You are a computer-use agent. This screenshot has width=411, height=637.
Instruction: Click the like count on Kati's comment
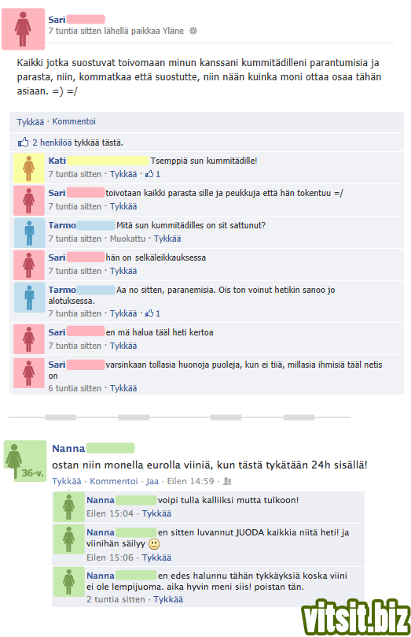[152, 174]
